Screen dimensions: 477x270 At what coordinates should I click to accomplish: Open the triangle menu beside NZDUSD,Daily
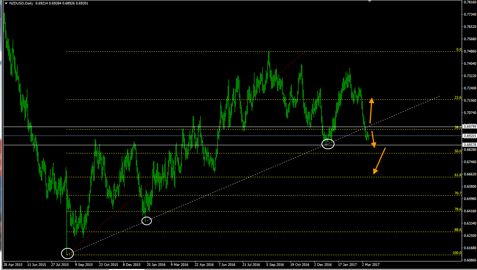6,3
